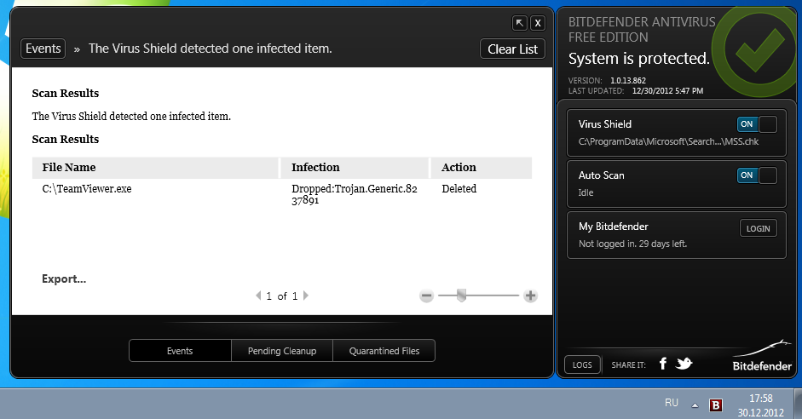Click the detach window arrow icon
Image resolution: width=802 pixels, height=419 pixels.
[520, 23]
